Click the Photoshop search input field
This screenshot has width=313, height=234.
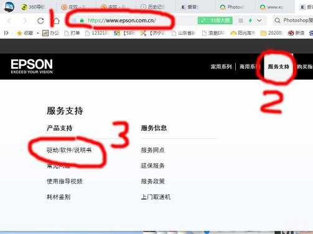[x=298, y=20]
